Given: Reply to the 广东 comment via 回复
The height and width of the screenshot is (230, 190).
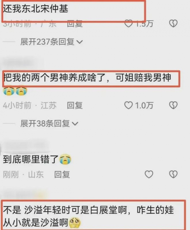Looking at the screenshot, I should (x=75, y=24).
